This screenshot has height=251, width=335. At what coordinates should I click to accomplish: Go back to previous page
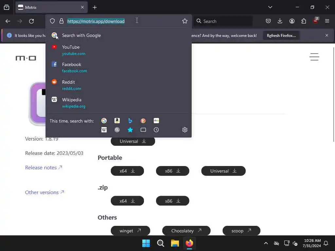pos(8,21)
